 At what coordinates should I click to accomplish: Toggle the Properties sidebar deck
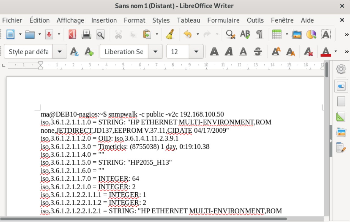[x=341, y=87]
